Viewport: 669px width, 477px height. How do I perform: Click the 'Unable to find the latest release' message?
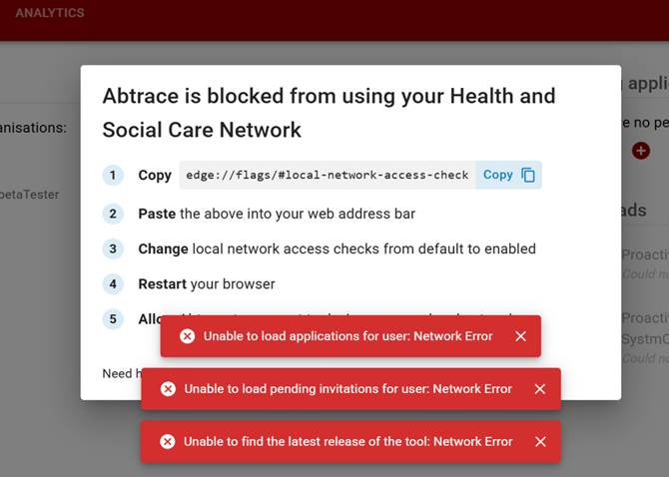tap(347, 441)
